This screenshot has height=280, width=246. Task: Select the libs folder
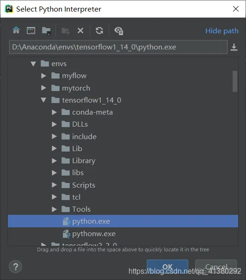point(123,173)
